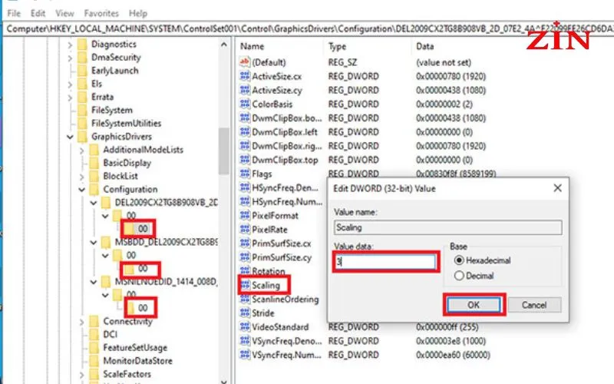
Task: Open the Help menu
Action: (138, 13)
